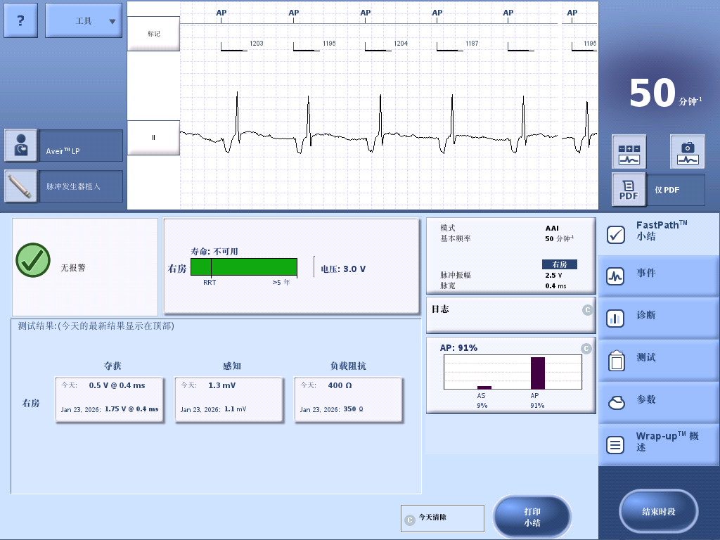Expand the AP 91% histogram panel

587,349
